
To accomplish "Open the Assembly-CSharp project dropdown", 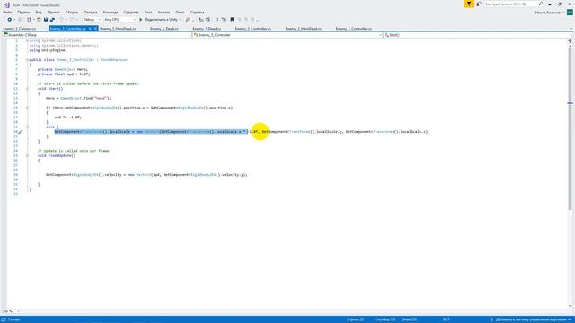I will (97, 35).
